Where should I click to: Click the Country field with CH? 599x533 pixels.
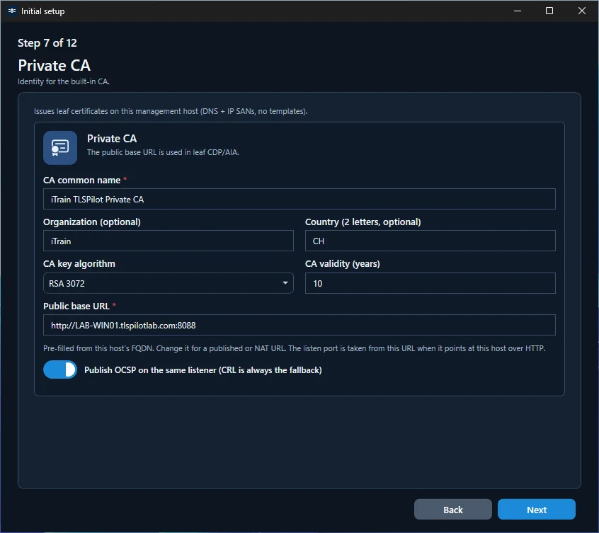[x=430, y=241]
